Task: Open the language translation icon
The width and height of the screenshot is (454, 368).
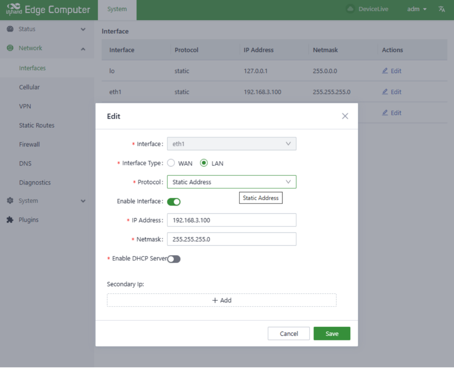Action: click(442, 9)
